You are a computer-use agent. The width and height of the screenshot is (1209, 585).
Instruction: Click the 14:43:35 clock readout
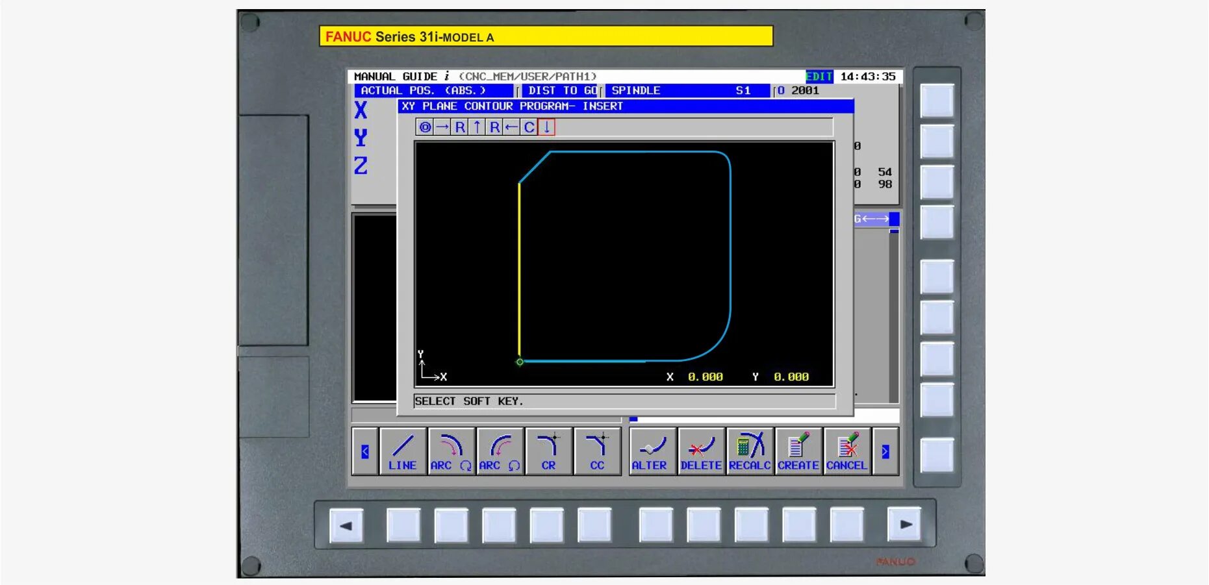868,77
